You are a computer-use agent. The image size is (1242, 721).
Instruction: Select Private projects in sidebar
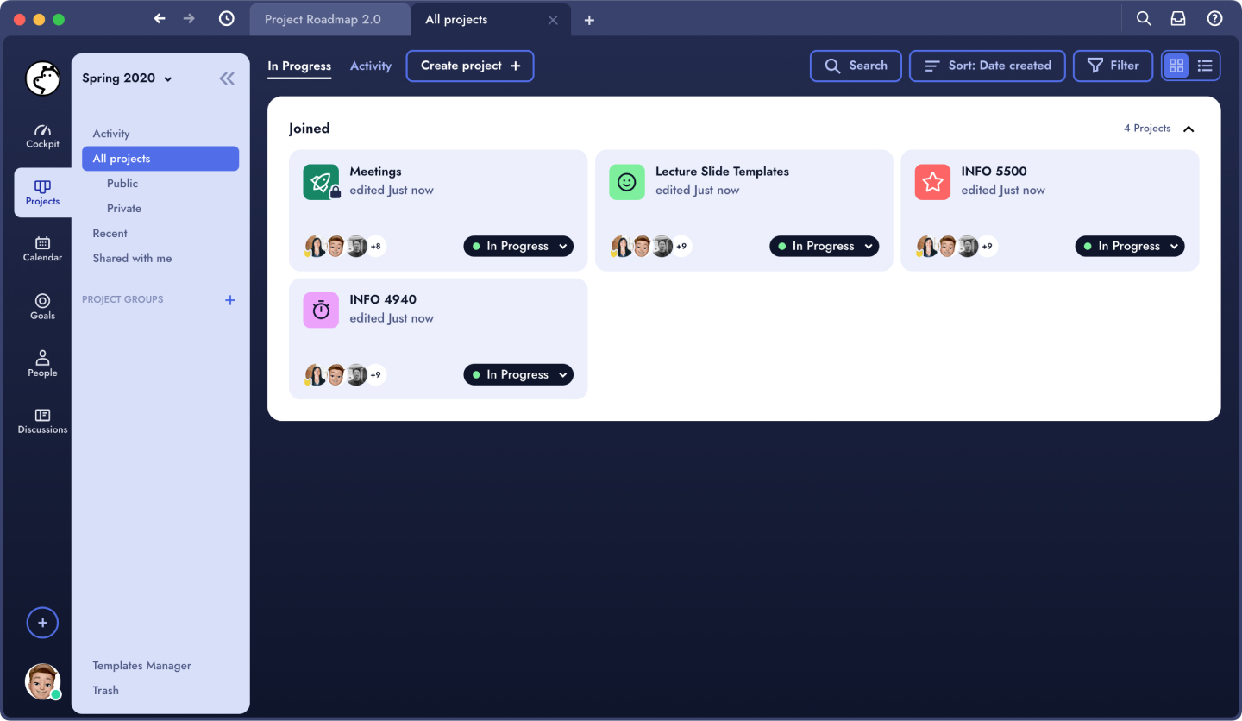point(124,209)
